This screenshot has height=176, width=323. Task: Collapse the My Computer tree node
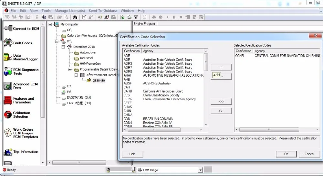tap(50, 24)
